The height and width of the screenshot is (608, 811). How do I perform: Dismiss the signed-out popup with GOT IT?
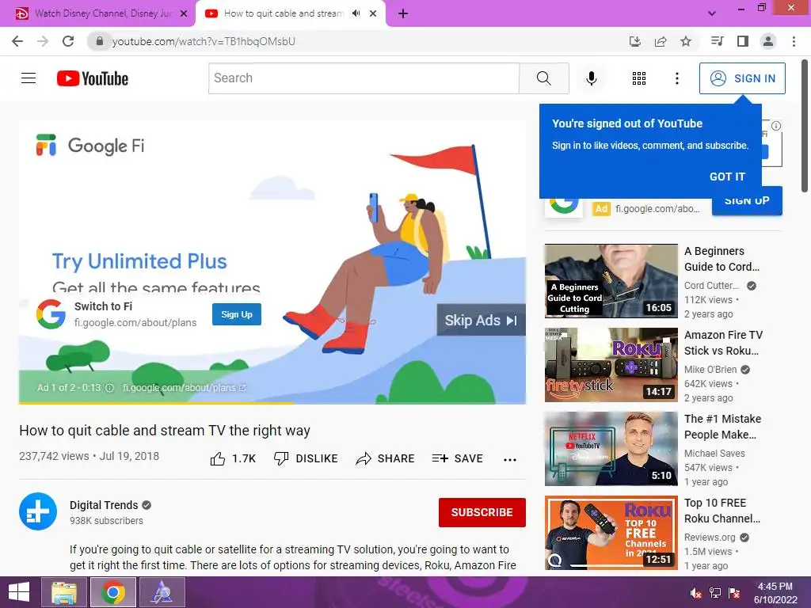tap(727, 177)
